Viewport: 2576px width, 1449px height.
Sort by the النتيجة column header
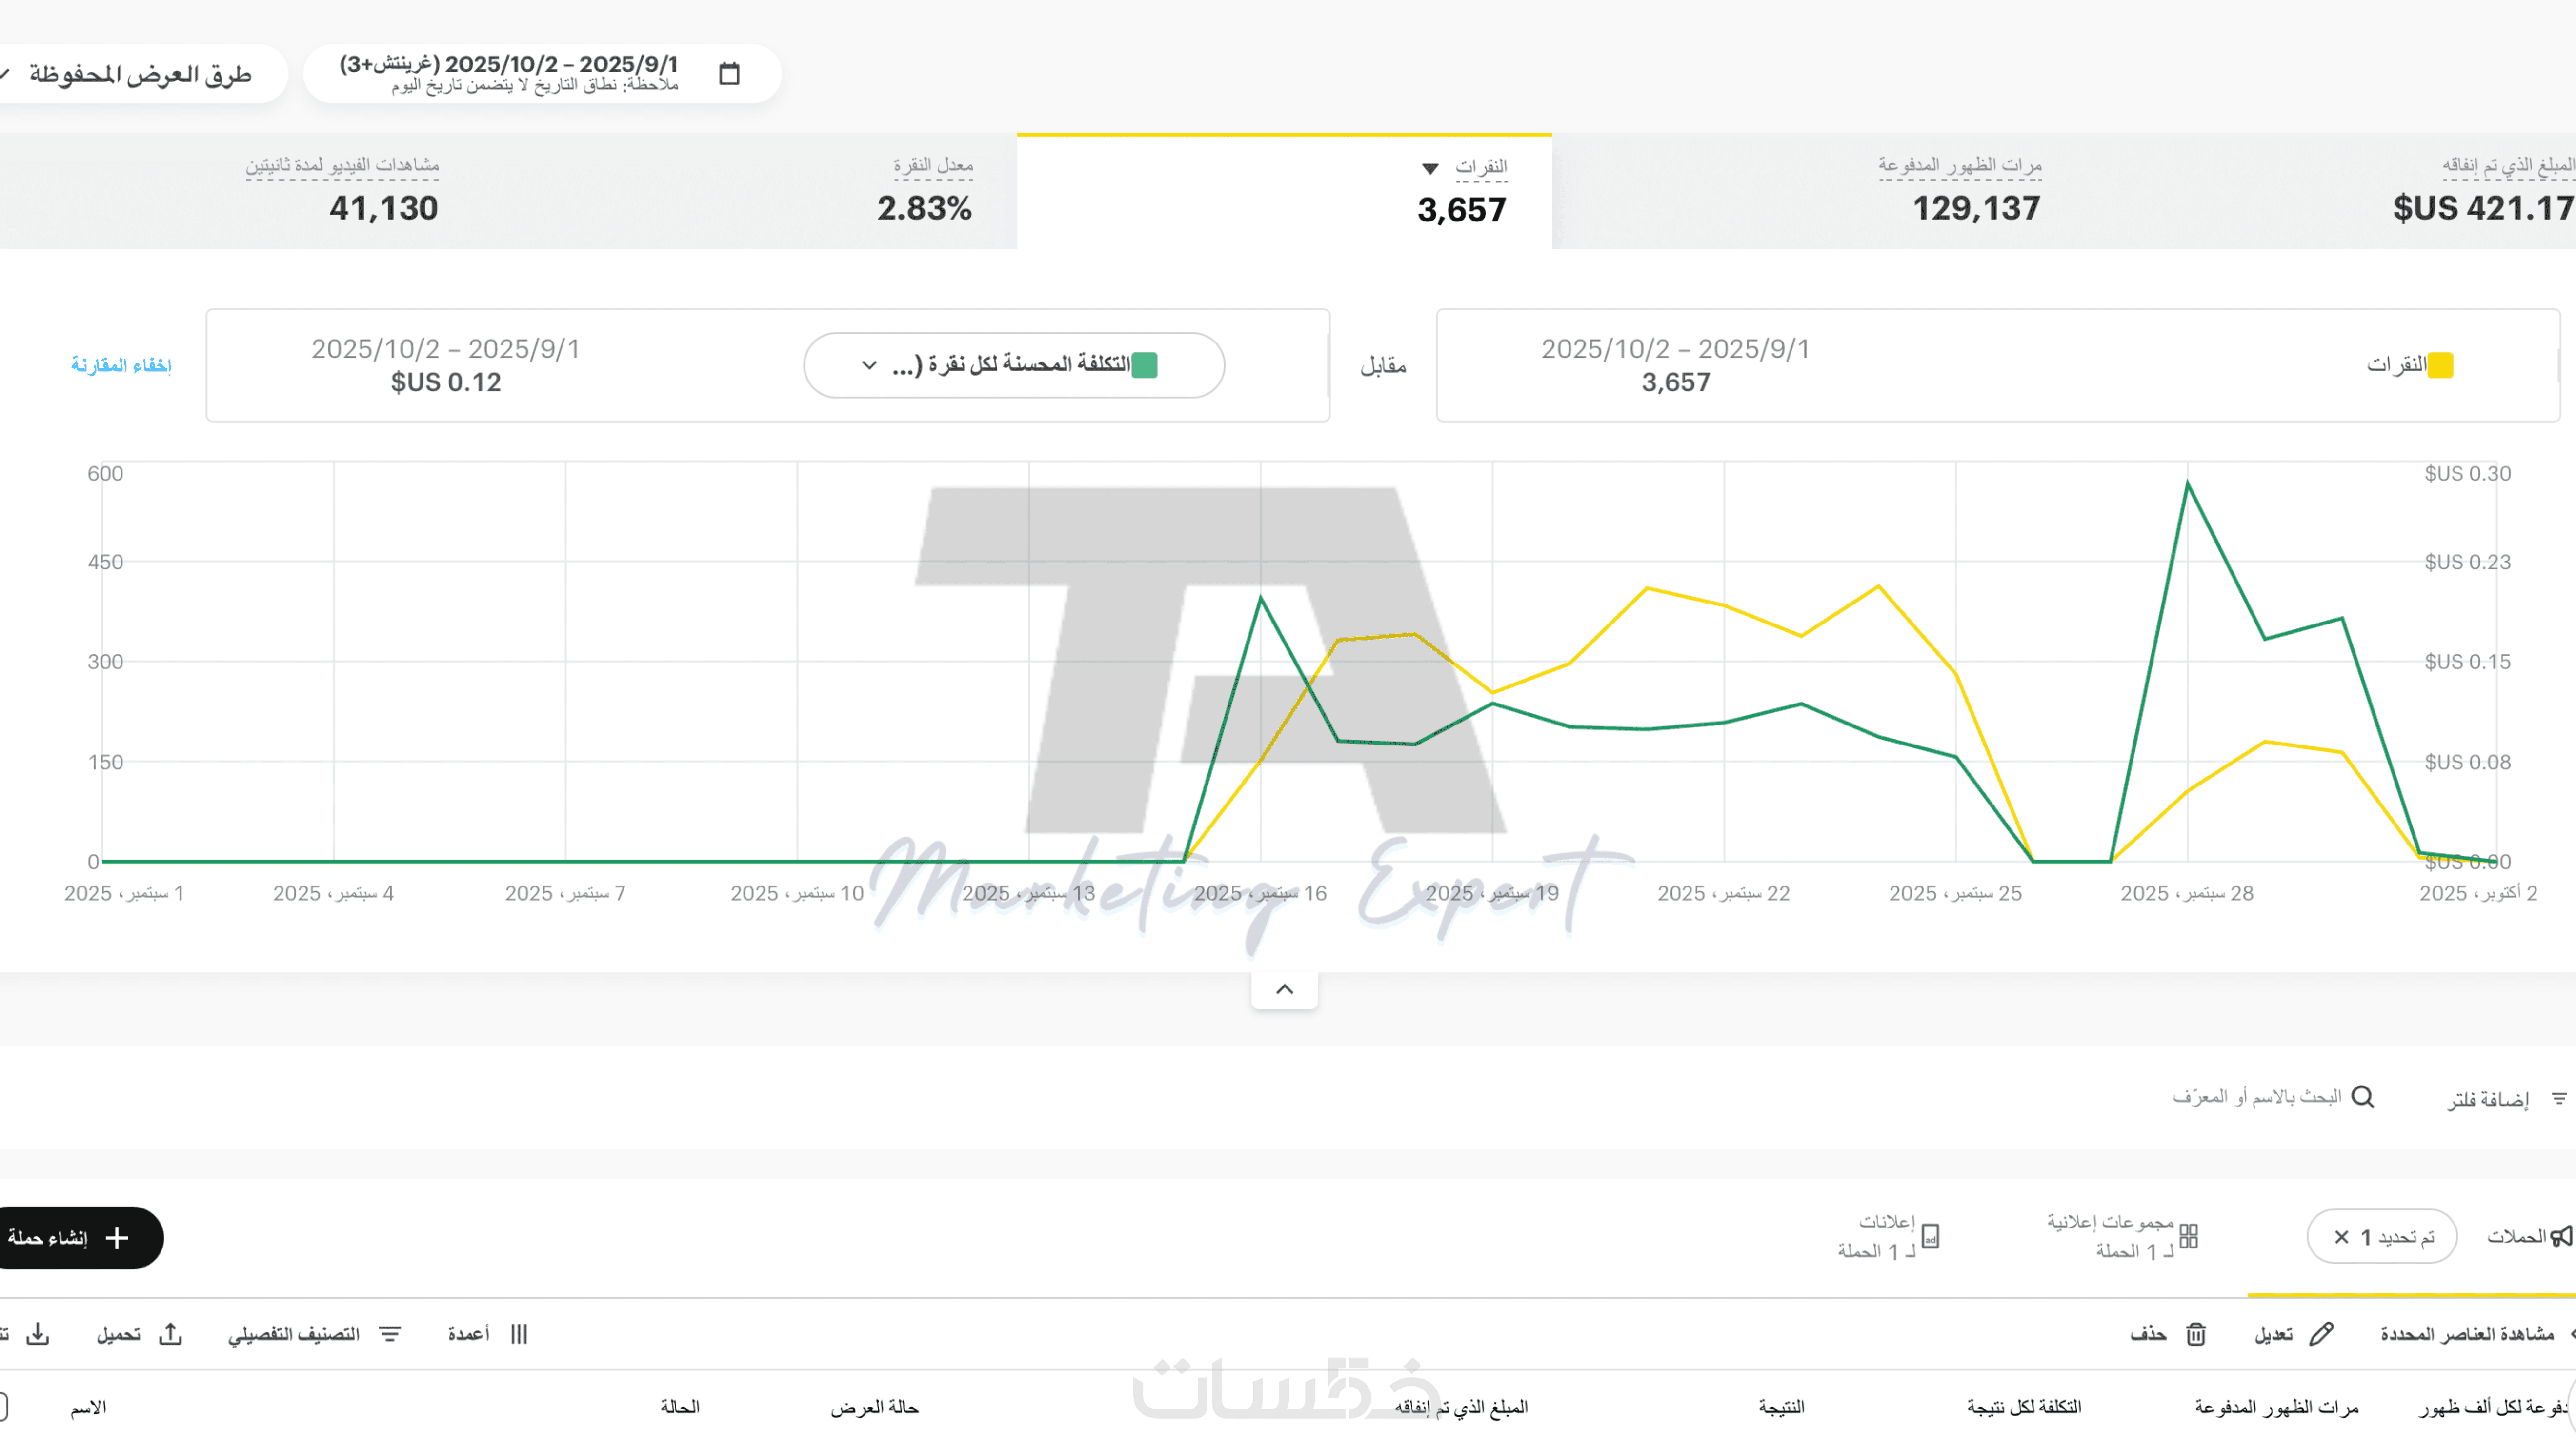[x=1782, y=1408]
